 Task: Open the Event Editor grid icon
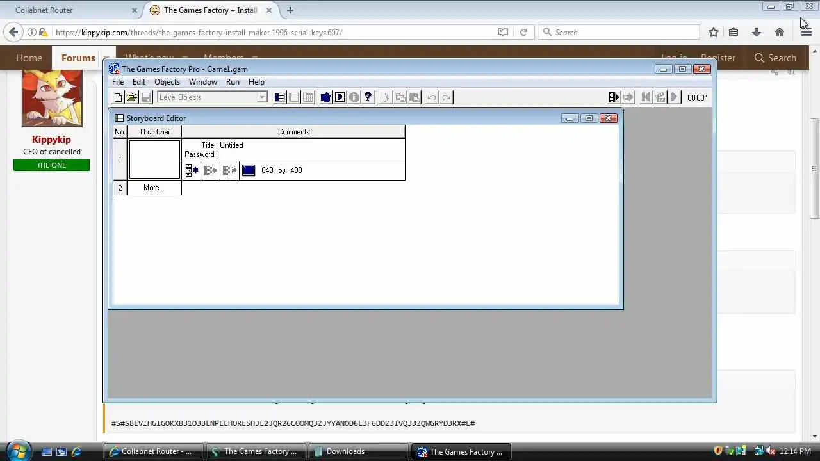click(x=308, y=97)
